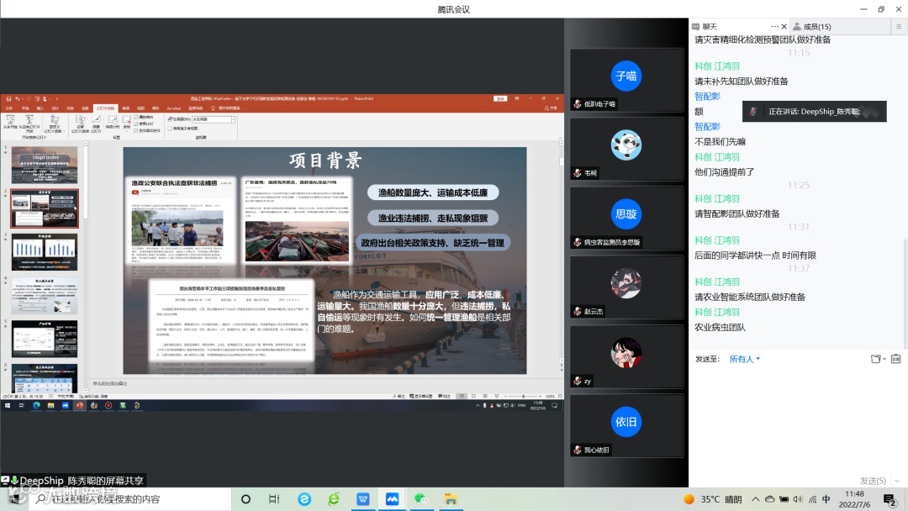Screen dimensions: 908x511
Task: Click Slide Sorter view icon in status bar
Action: pos(473,397)
